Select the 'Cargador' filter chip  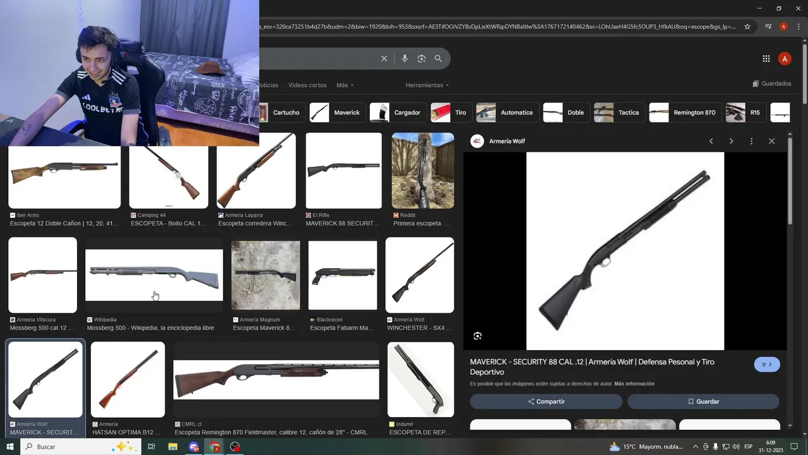398,112
